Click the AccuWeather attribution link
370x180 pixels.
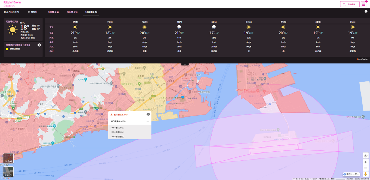click(x=362, y=59)
